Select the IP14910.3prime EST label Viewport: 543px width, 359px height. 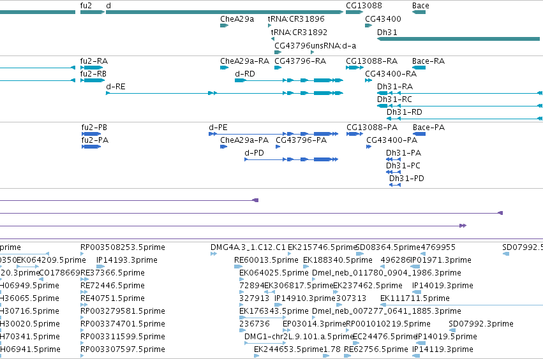click(x=305, y=298)
